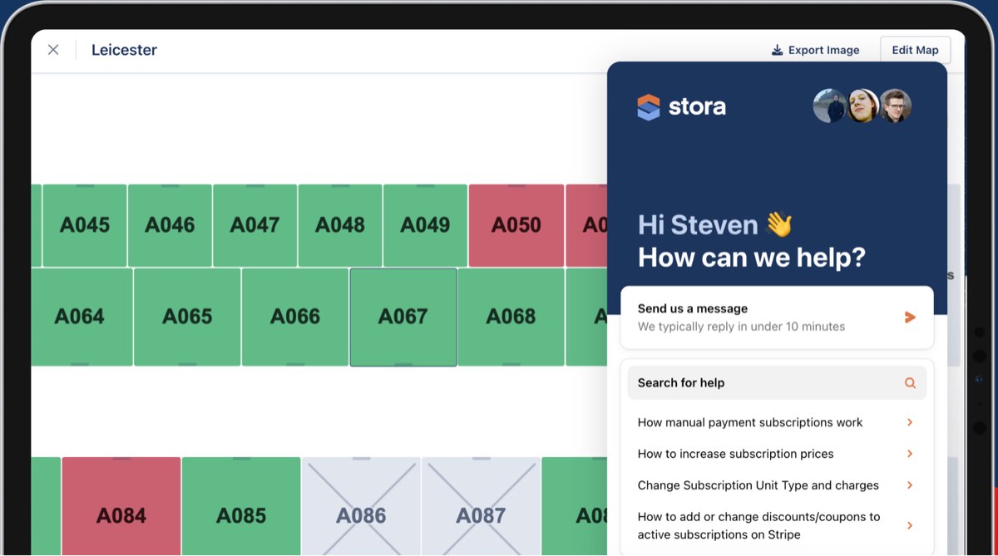998x556 pixels.
Task: Choose unit A066 on the map
Action: coord(295,317)
